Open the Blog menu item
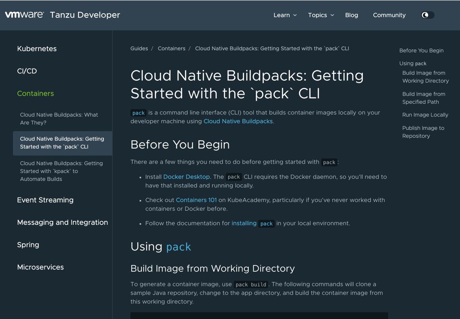The height and width of the screenshot is (319, 460). click(x=352, y=15)
